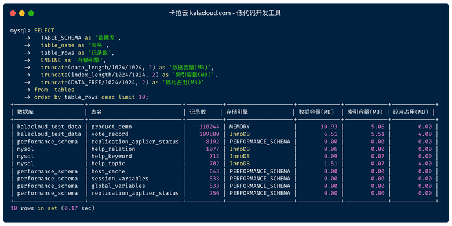This screenshot has height=226, width=452.
Task: Click mysql database in the help_relation row
Action: coord(25,149)
